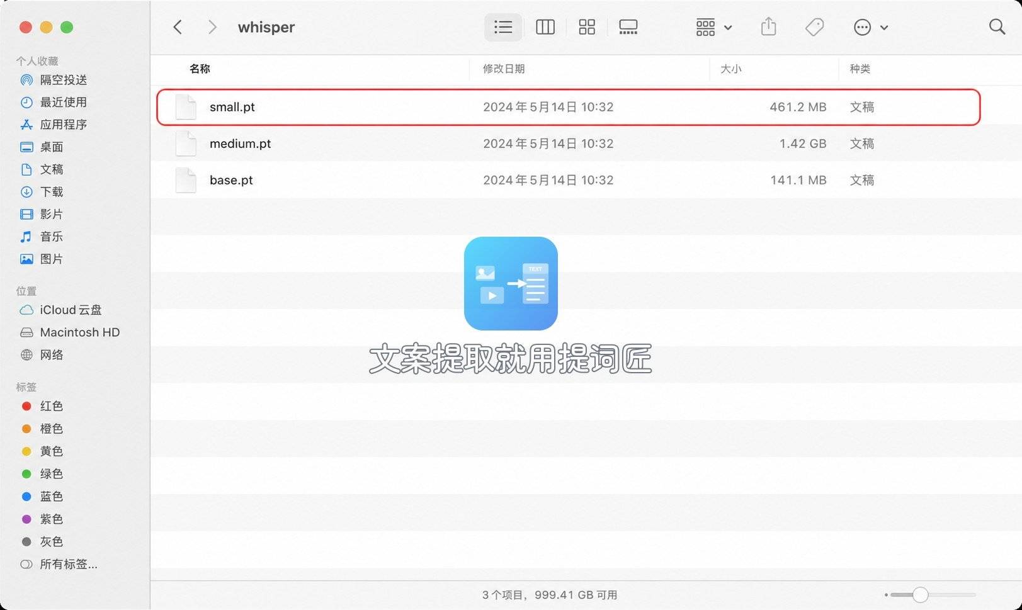Open 文稿 in the sidebar
The width and height of the screenshot is (1022, 610).
51,169
